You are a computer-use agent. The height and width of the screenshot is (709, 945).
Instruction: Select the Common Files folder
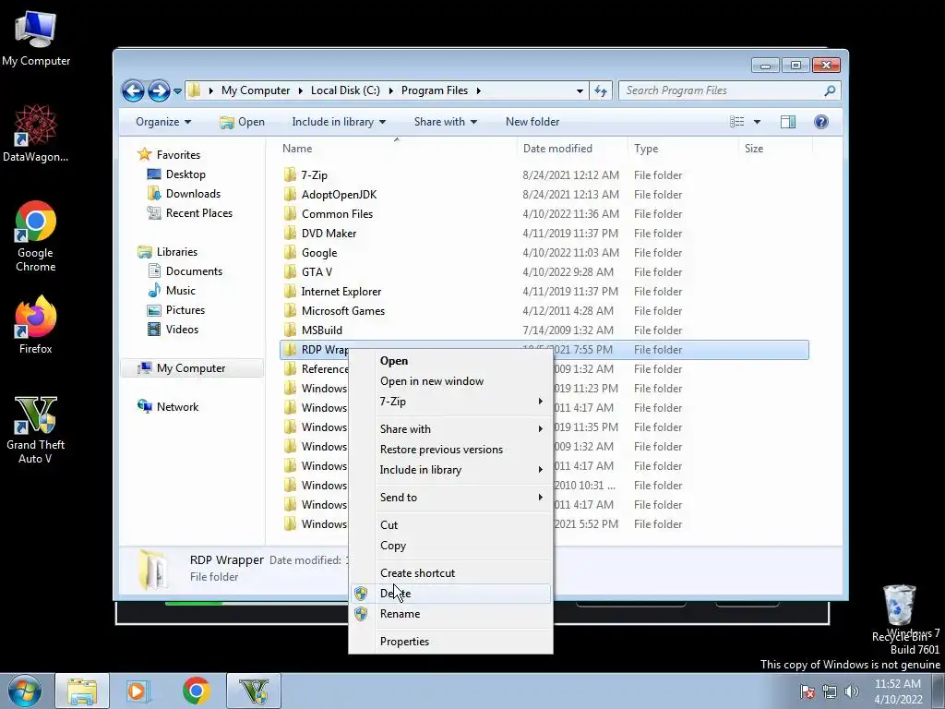pos(544,214)
